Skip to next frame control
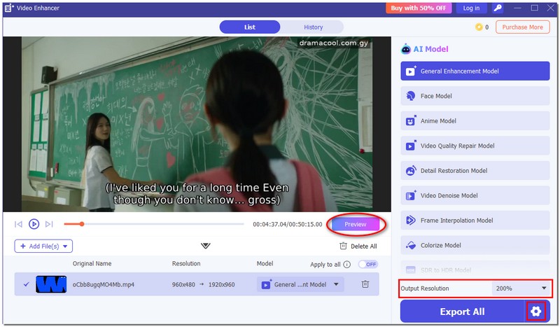The image size is (560, 327). click(49, 224)
